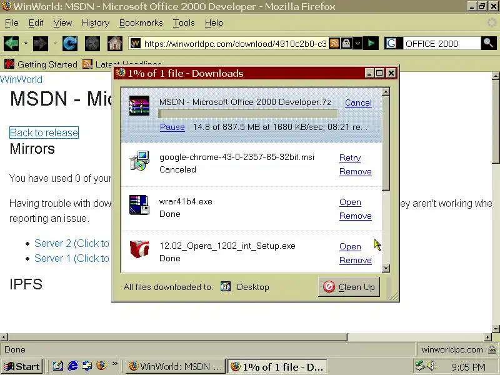This screenshot has width=500, height=375.
Task: Remove the Opera setup entry
Action: (x=355, y=260)
